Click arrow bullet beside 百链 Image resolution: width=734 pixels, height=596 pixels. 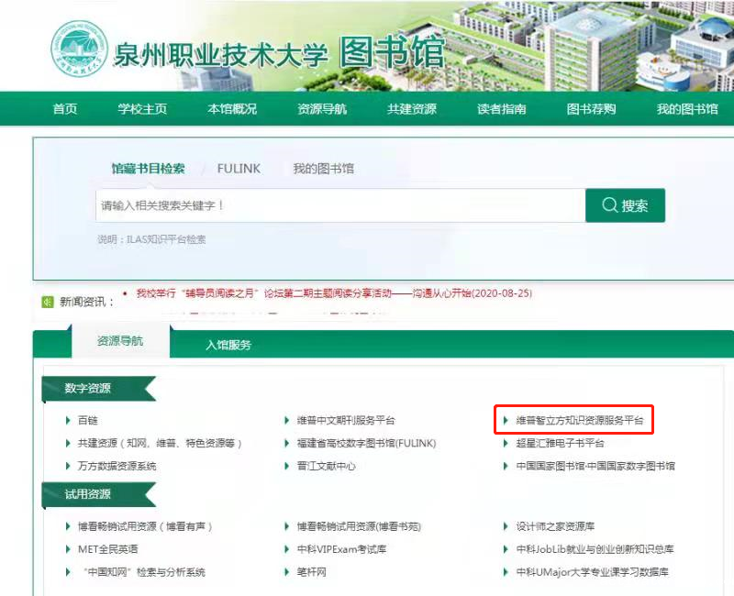pos(68,421)
